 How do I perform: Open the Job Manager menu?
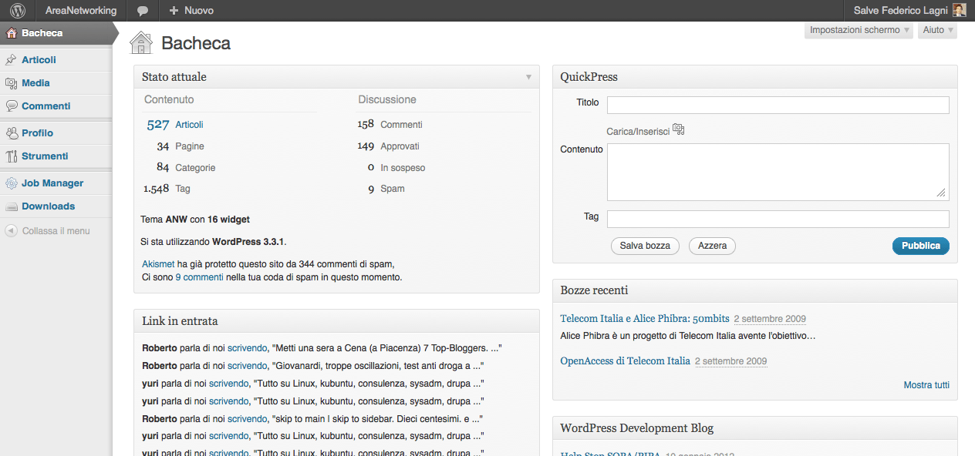(56, 183)
